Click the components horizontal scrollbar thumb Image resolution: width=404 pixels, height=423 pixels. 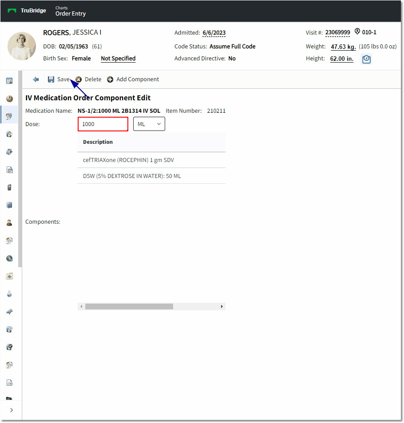pos(129,306)
